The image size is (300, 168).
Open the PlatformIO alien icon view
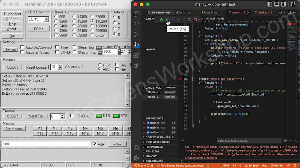136,66
